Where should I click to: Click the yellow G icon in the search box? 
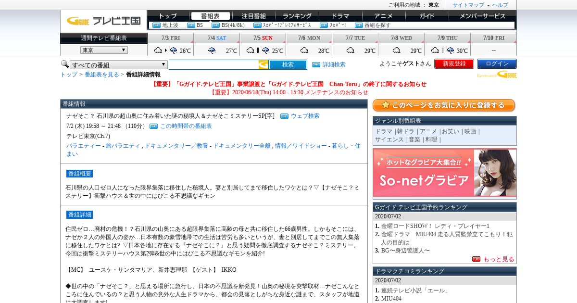point(263,64)
